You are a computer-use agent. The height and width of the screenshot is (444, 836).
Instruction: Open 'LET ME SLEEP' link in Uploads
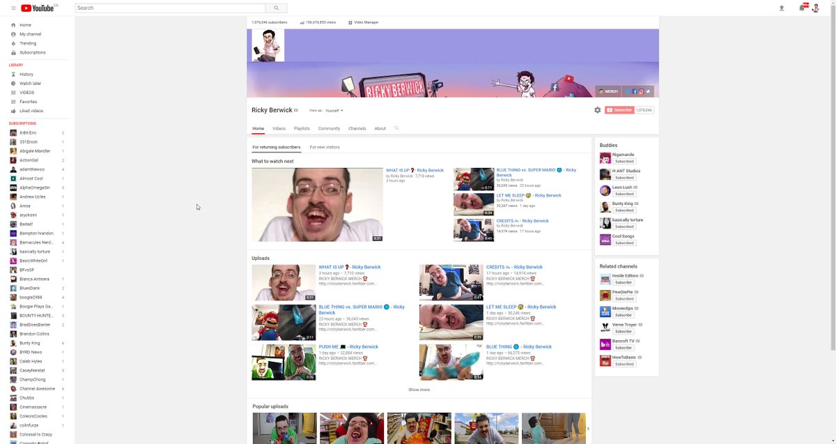(521, 307)
